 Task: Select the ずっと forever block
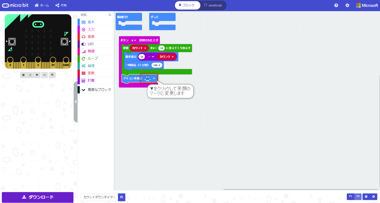(162, 21)
